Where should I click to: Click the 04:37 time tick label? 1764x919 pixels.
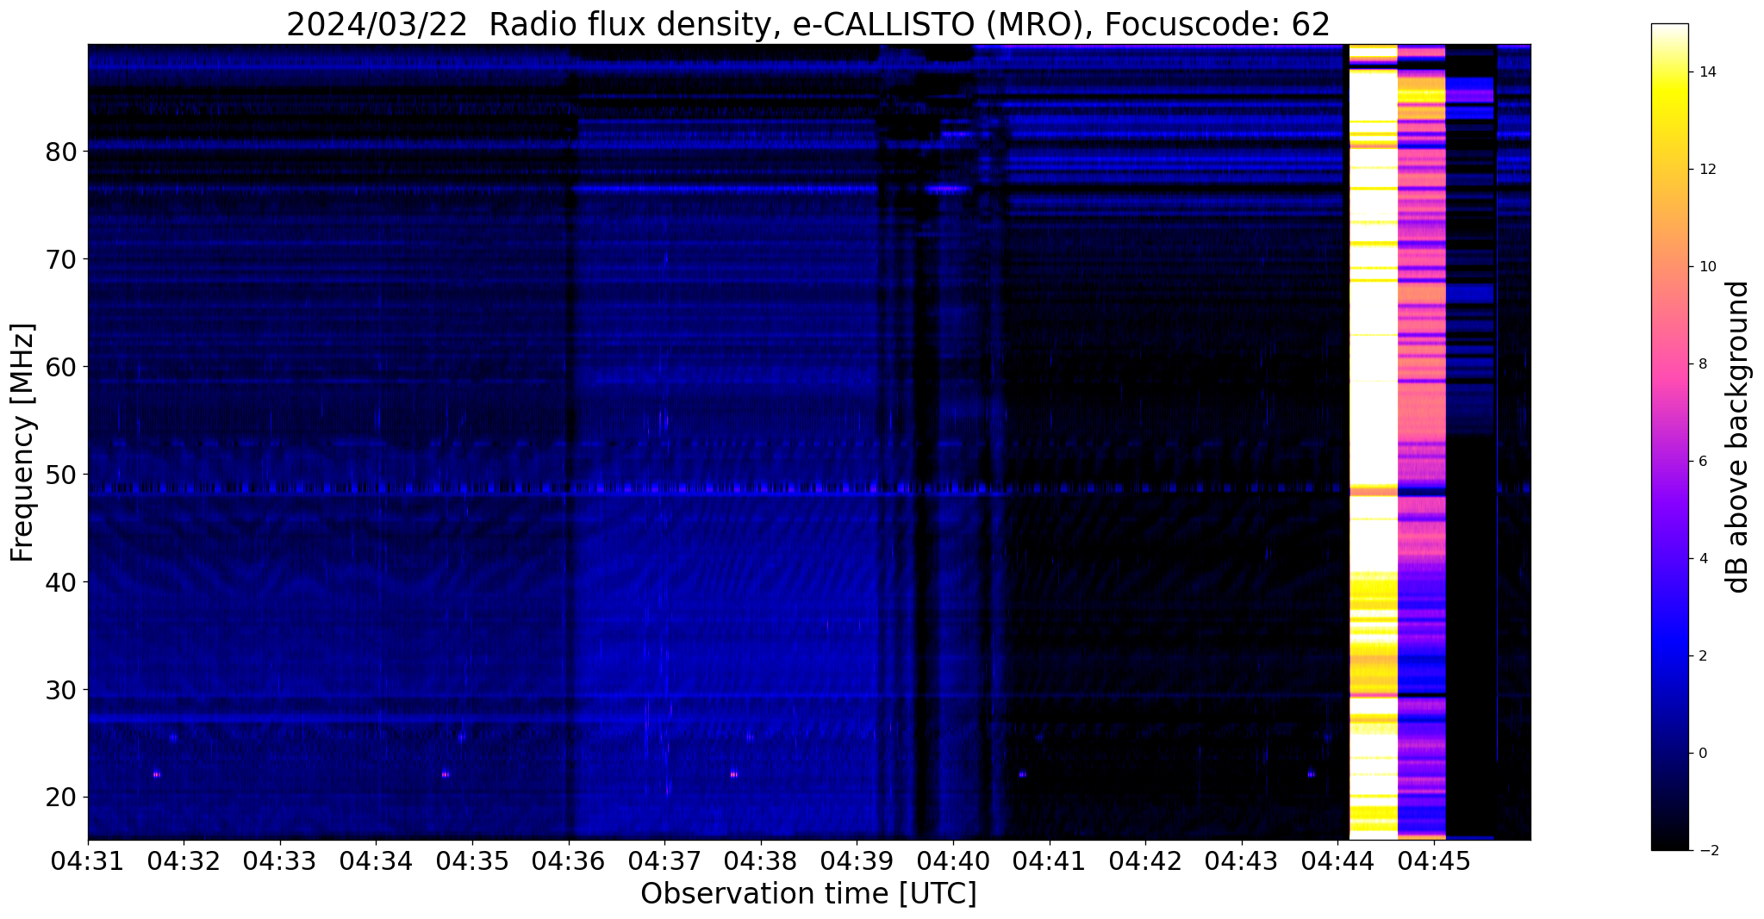click(664, 860)
